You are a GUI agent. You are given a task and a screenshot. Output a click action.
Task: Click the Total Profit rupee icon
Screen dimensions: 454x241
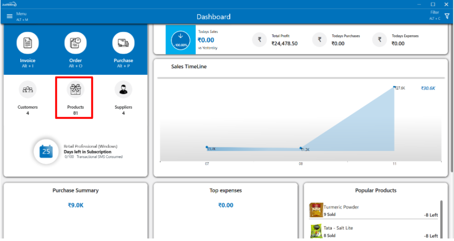pos(259,40)
